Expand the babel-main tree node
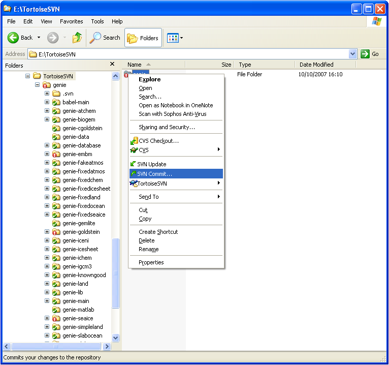The image size is (389, 365). pos(47,102)
